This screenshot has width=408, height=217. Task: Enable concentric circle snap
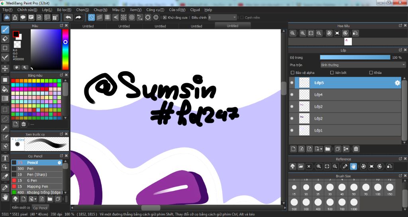click(x=131, y=17)
